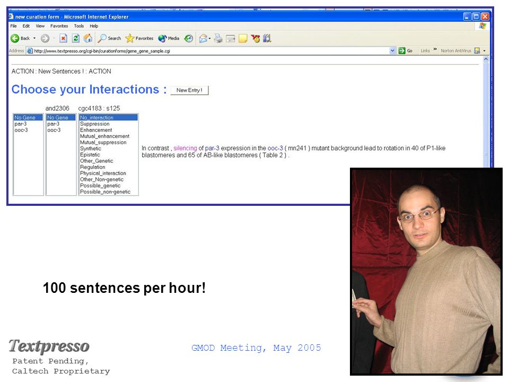
Task: Click par-3 in the sentence
Action: pos(212,148)
